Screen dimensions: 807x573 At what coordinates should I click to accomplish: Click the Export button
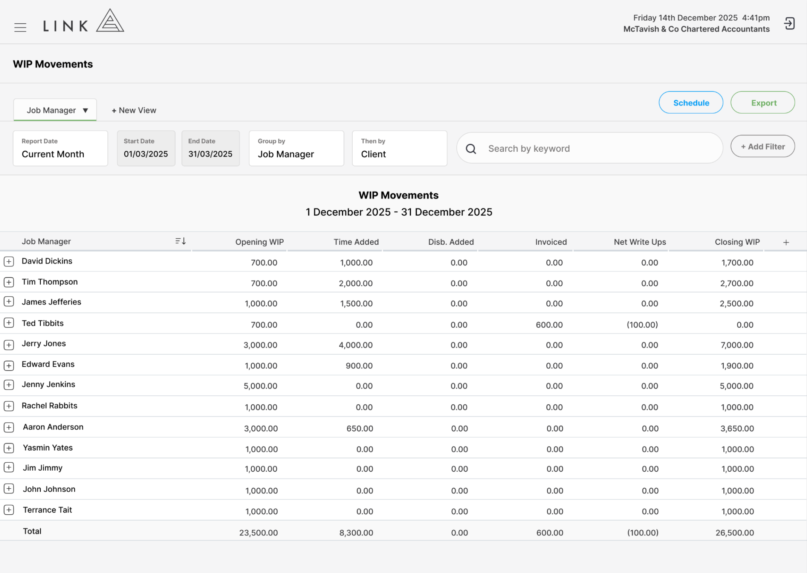(x=763, y=102)
